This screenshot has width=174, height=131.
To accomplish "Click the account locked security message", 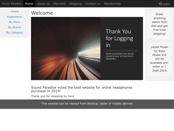I will click(120, 56).
